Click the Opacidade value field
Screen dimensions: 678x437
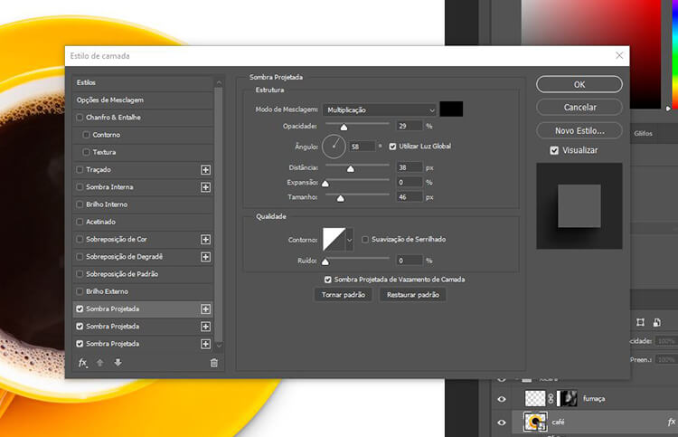coord(409,126)
